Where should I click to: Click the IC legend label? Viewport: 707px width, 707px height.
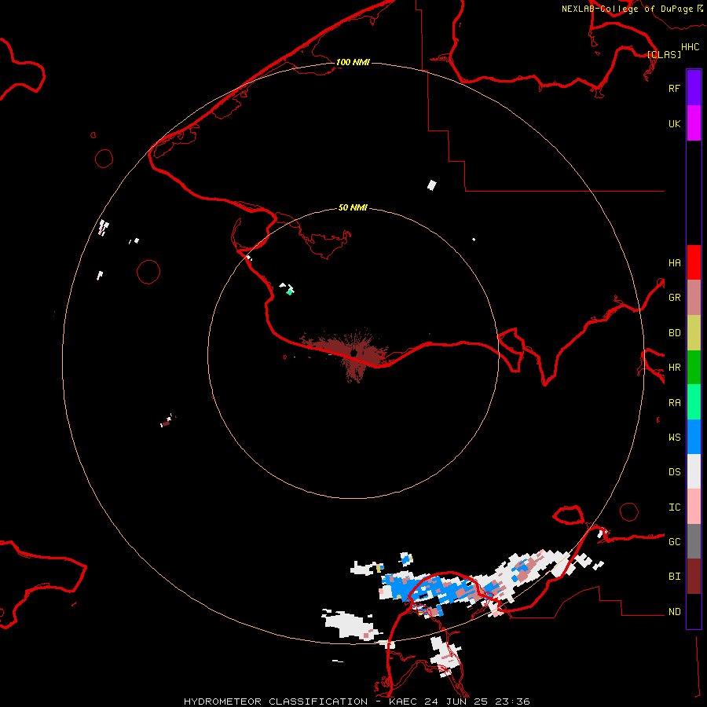pos(674,507)
